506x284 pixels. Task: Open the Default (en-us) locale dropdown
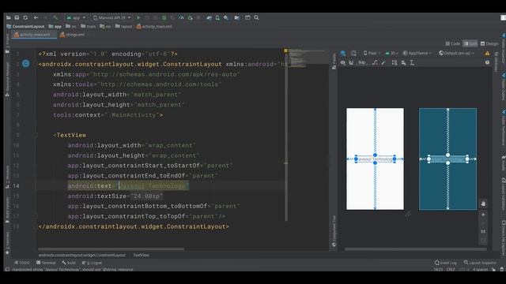[456, 53]
